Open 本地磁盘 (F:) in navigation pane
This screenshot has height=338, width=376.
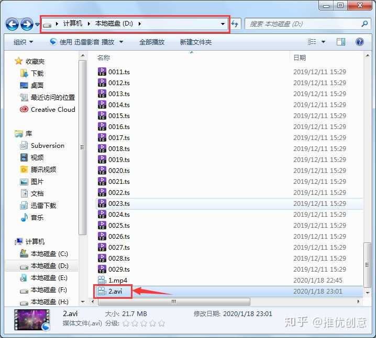[49, 290]
